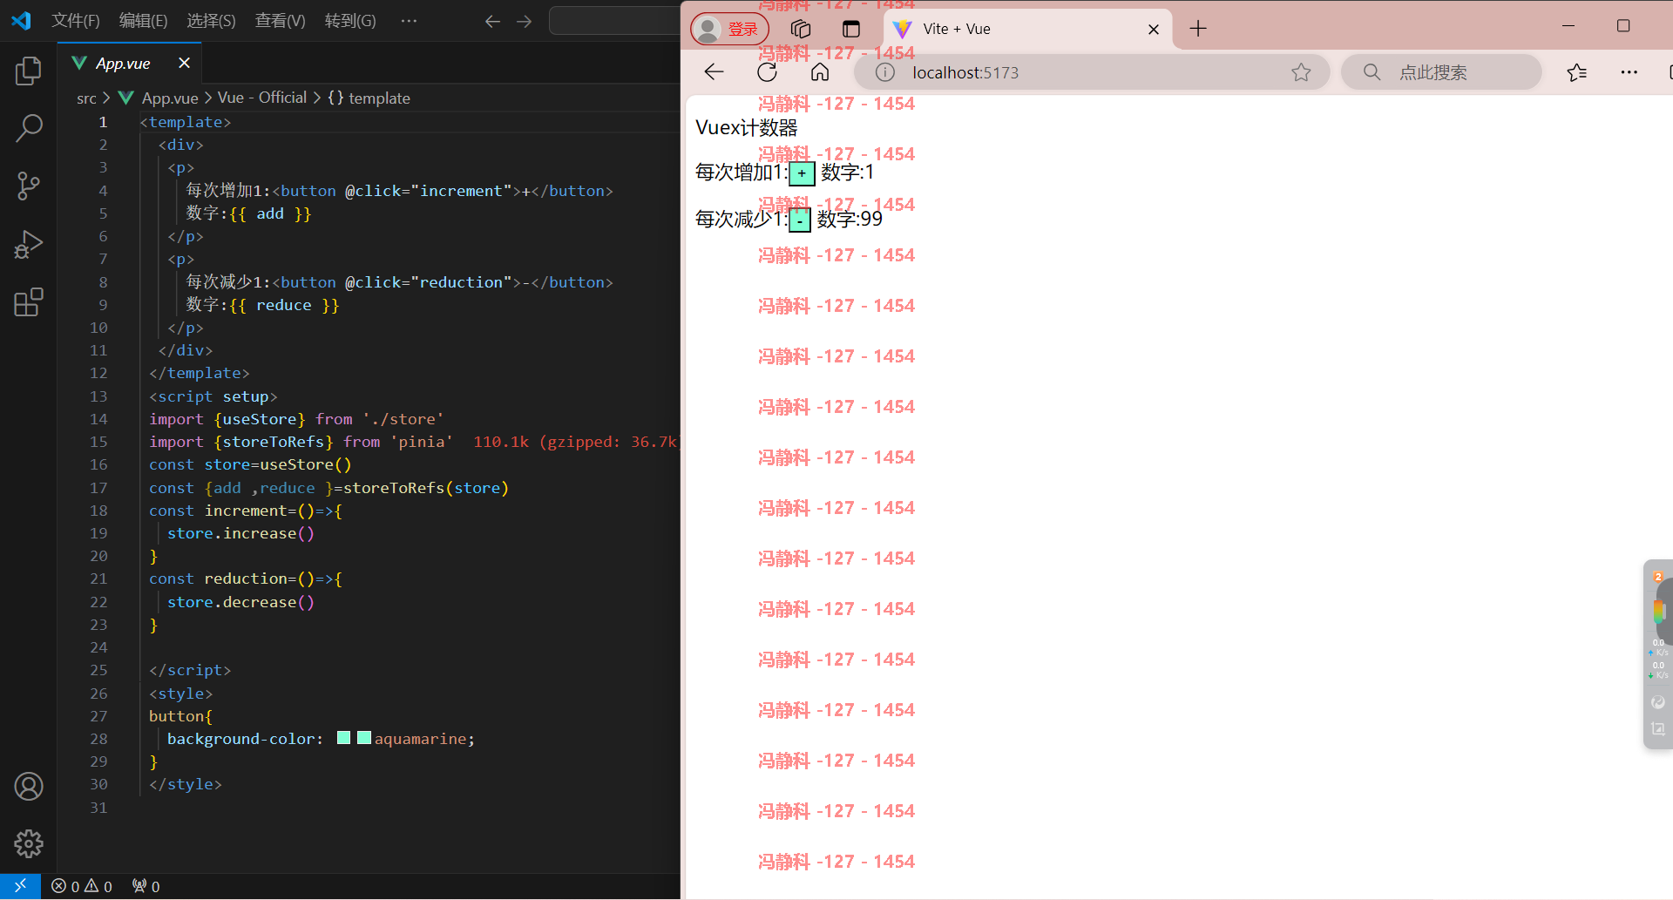
Task: Click the - decrease button in browser
Action: point(799,220)
